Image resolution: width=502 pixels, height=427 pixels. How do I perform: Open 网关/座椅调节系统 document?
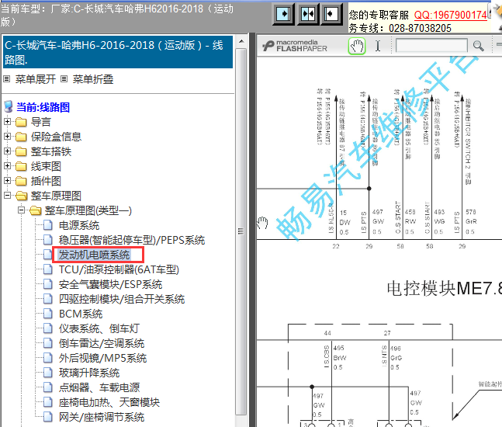click(102, 417)
